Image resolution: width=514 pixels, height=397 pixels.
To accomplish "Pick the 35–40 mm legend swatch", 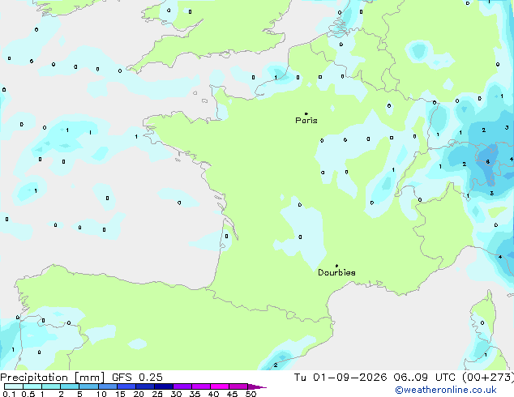I will (201, 386).
